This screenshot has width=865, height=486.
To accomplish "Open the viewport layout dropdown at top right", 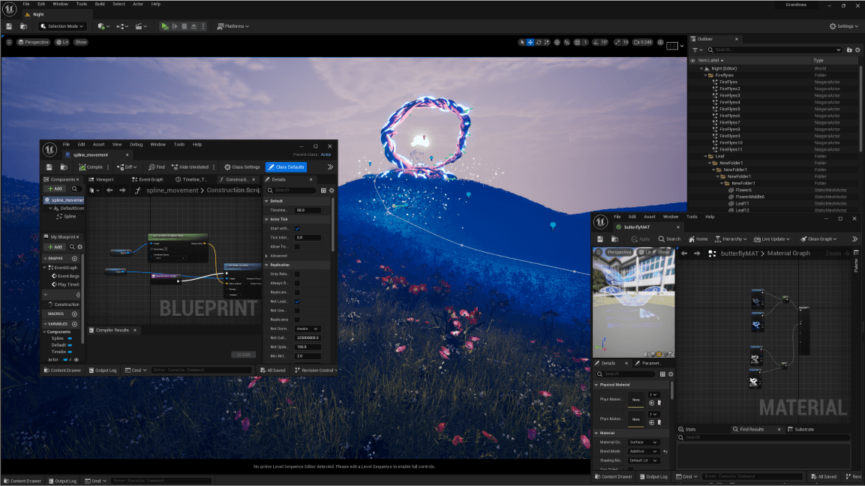I will 674,46.
